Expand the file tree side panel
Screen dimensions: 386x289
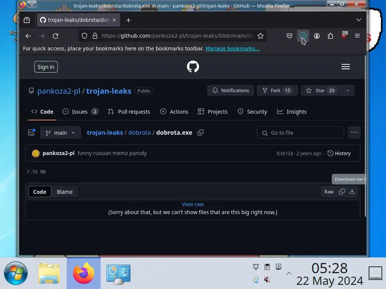point(32,132)
